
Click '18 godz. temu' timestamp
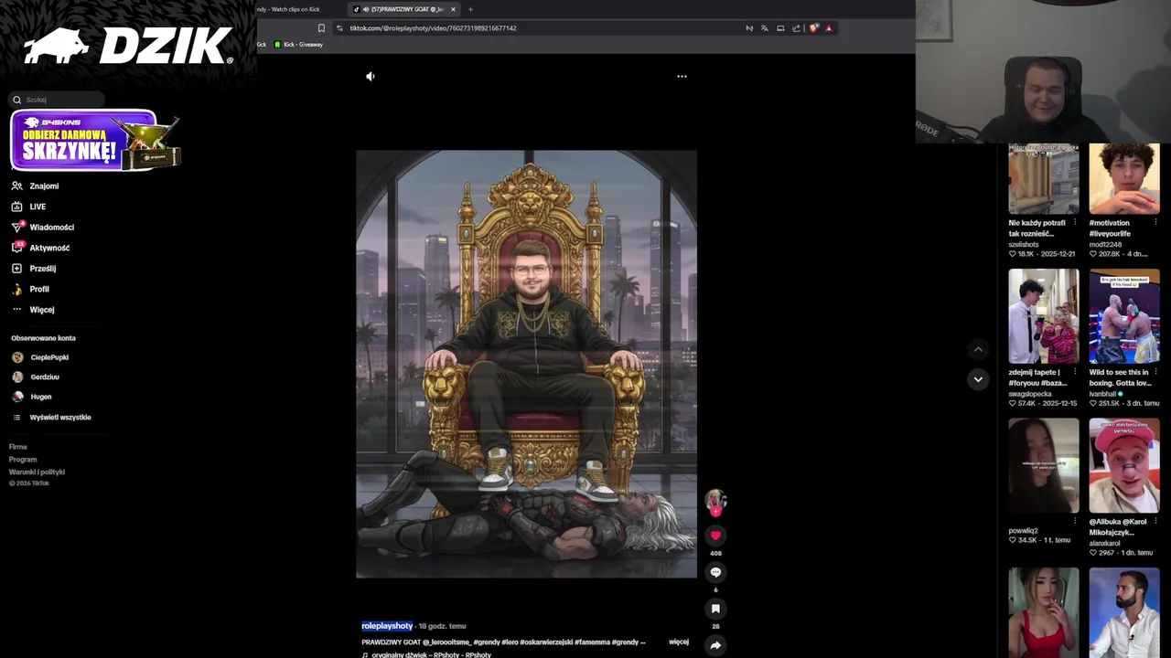coord(442,626)
